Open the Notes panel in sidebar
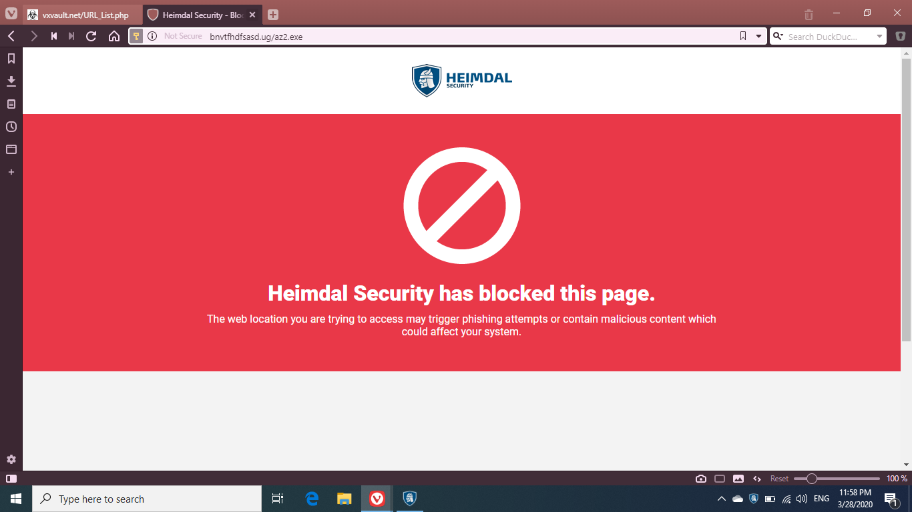 click(x=11, y=104)
